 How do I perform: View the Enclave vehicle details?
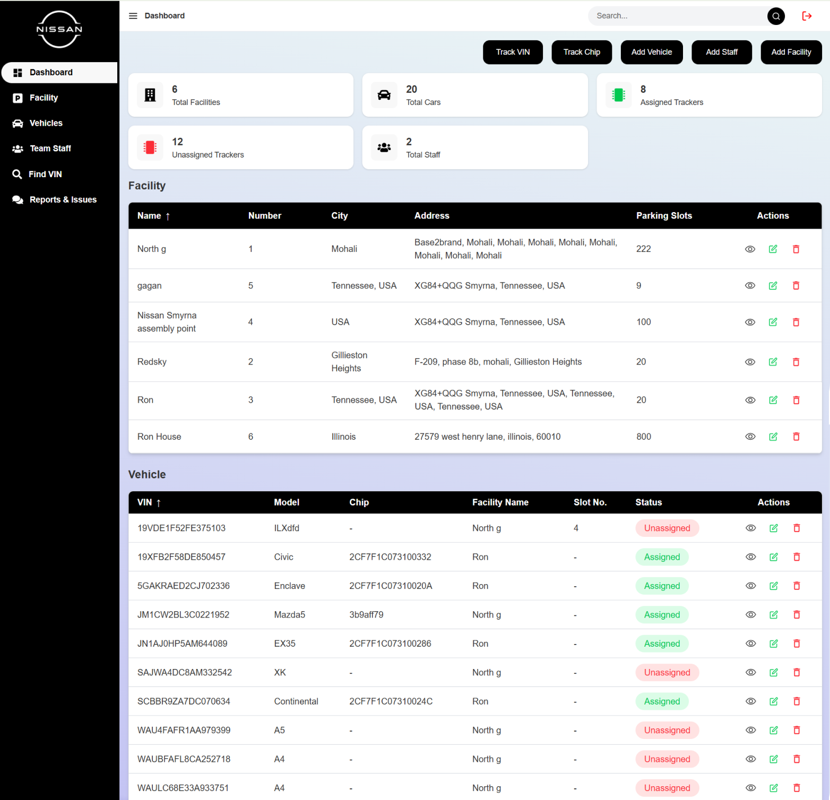750,586
